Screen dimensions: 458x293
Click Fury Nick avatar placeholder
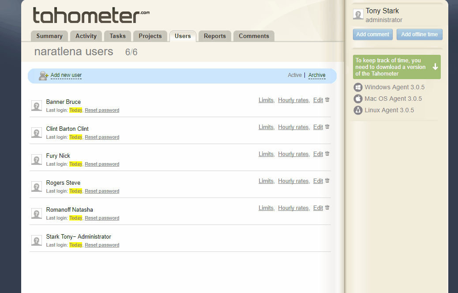[37, 160]
